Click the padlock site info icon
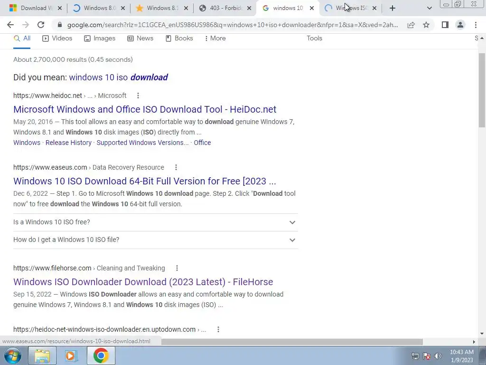This screenshot has height=365, width=486. pyautogui.click(x=60, y=25)
